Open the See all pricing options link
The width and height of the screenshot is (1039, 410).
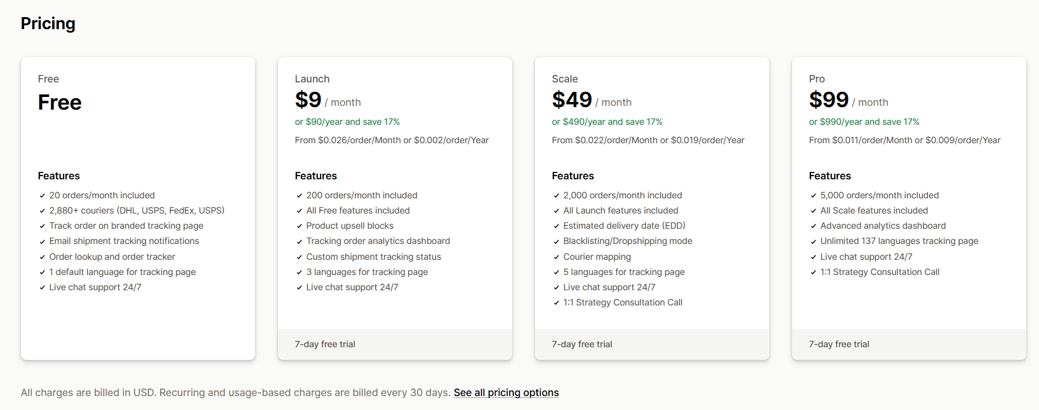506,392
